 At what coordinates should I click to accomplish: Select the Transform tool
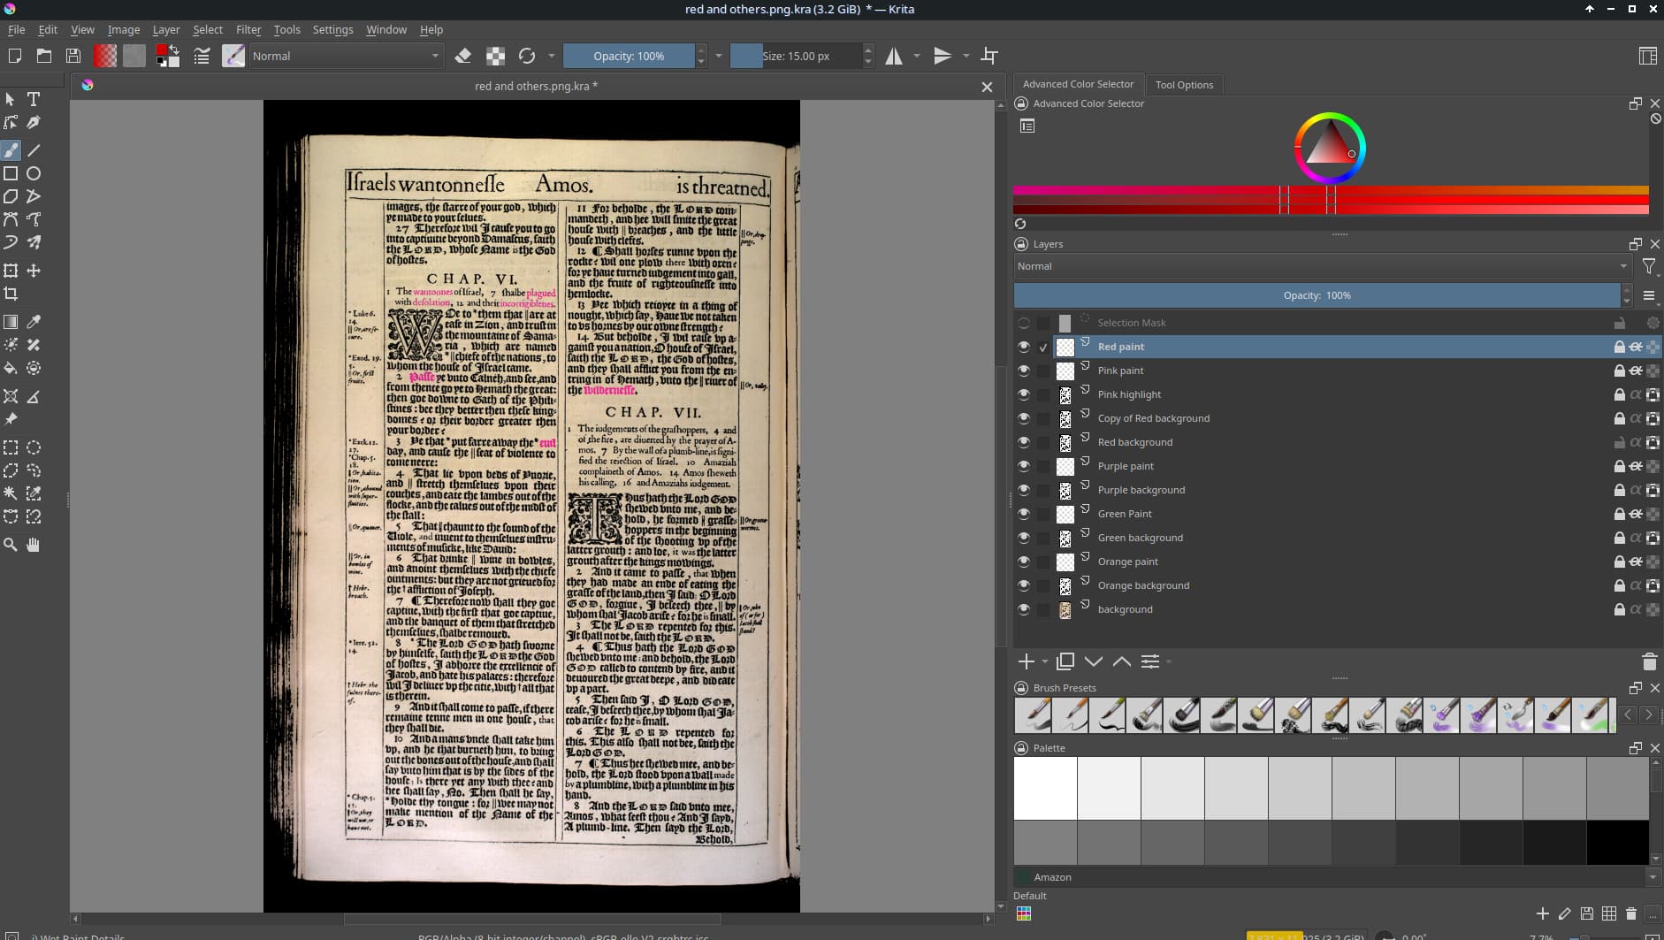point(11,271)
